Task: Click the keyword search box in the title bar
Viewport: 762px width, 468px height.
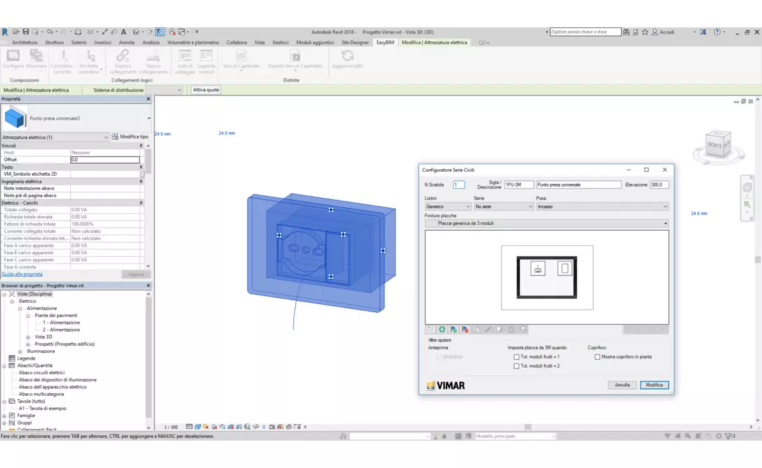Action: [x=585, y=32]
